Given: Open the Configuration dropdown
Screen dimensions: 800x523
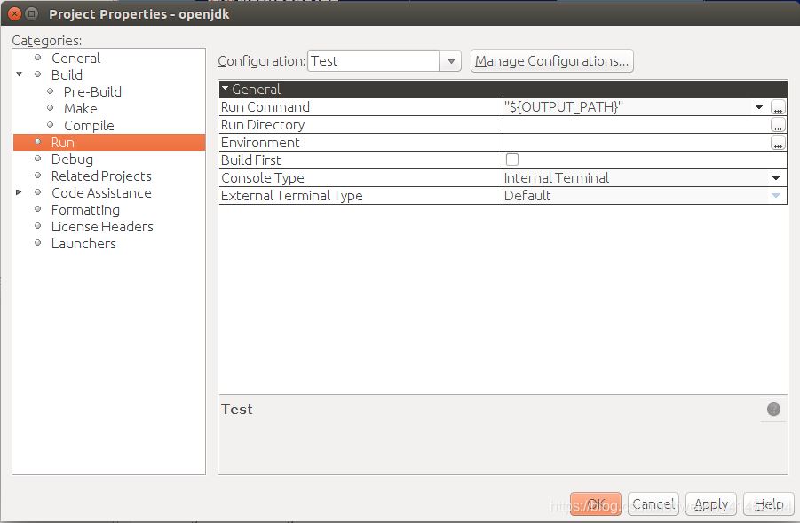Looking at the screenshot, I should (451, 61).
